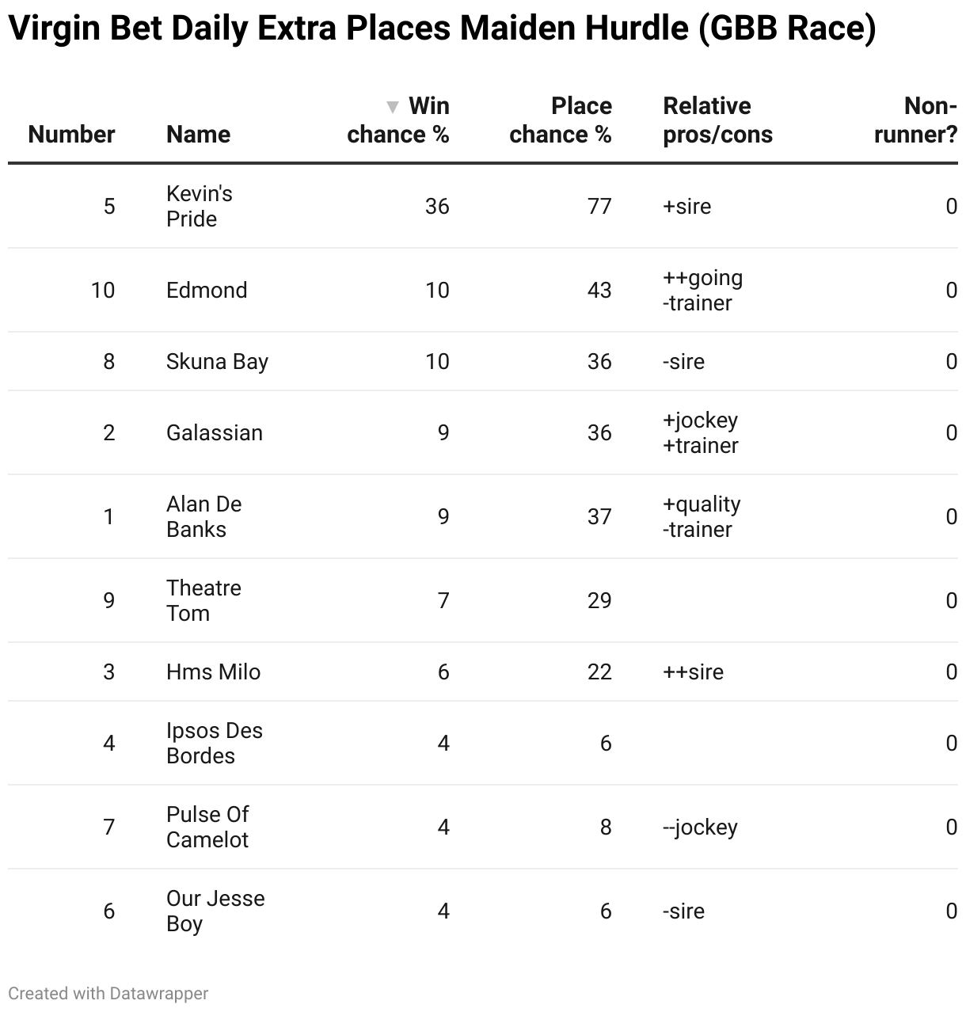Sort table by Number column header
The image size is (966, 1012).
71,135
